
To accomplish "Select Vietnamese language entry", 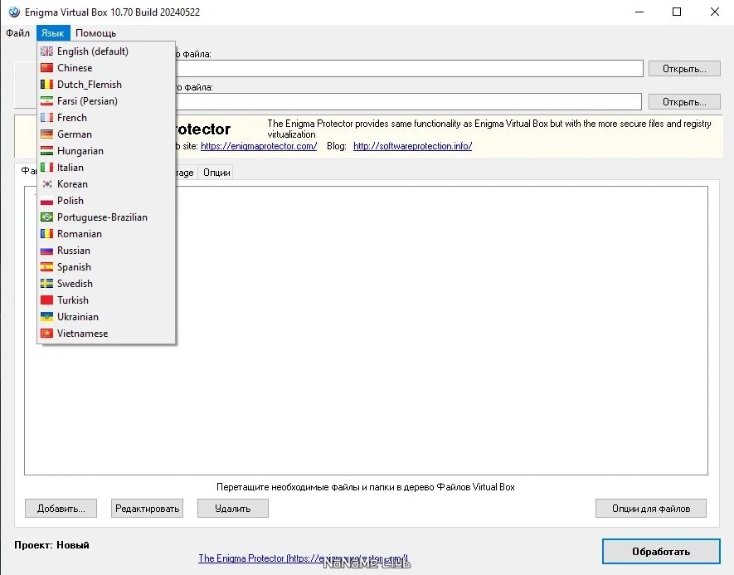I will click(x=106, y=334).
